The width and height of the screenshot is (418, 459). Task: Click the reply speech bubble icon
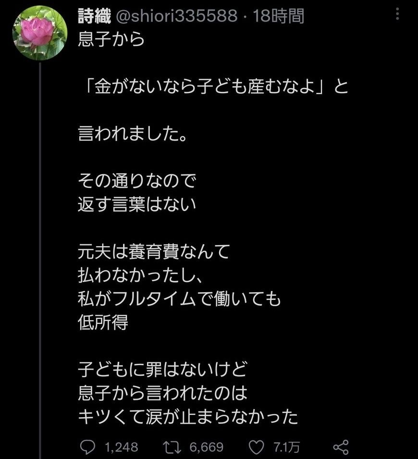point(87,447)
